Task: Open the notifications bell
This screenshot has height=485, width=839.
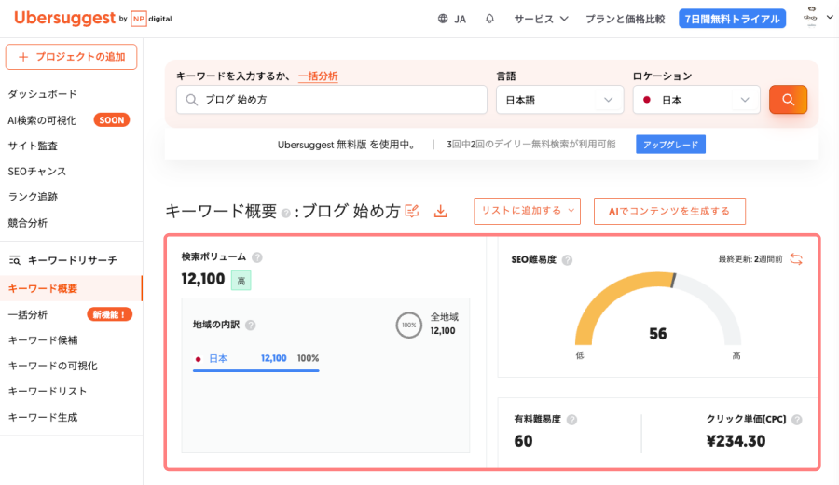Action: 489,19
